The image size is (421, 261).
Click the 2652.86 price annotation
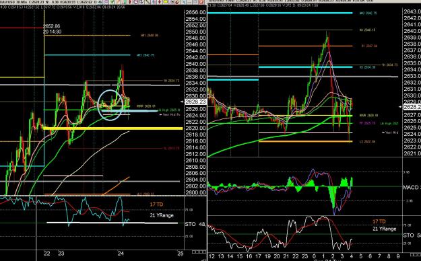52,26
